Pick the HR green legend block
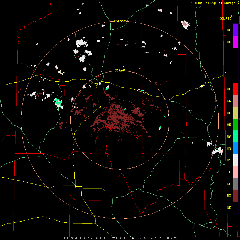The width and height of the screenshot is (240, 240). 235,125
